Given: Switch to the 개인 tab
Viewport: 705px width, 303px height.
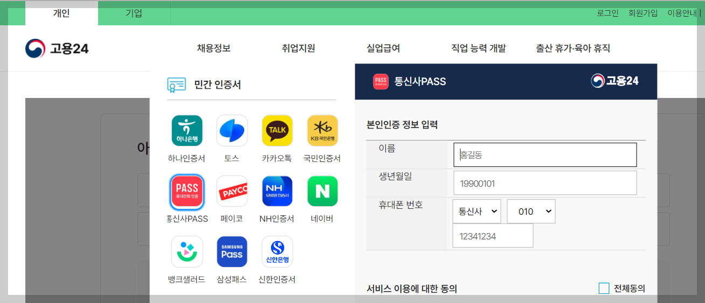Looking at the screenshot, I should [61, 13].
